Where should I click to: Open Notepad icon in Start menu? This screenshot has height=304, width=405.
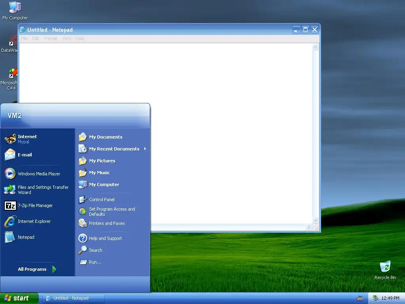pyautogui.click(x=10, y=237)
